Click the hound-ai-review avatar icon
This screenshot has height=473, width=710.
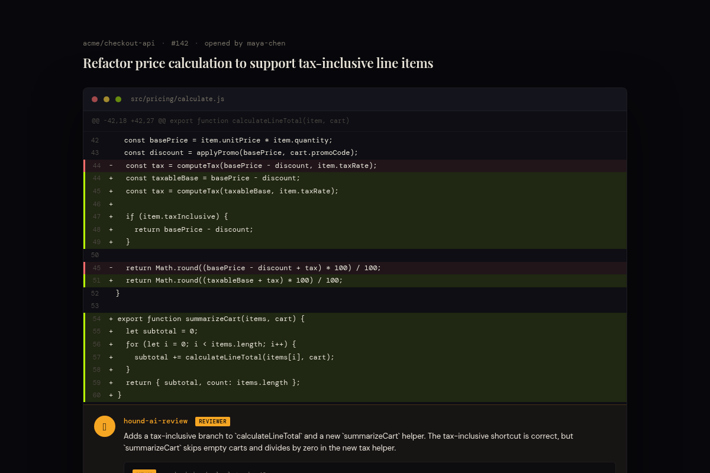pyautogui.click(x=105, y=426)
